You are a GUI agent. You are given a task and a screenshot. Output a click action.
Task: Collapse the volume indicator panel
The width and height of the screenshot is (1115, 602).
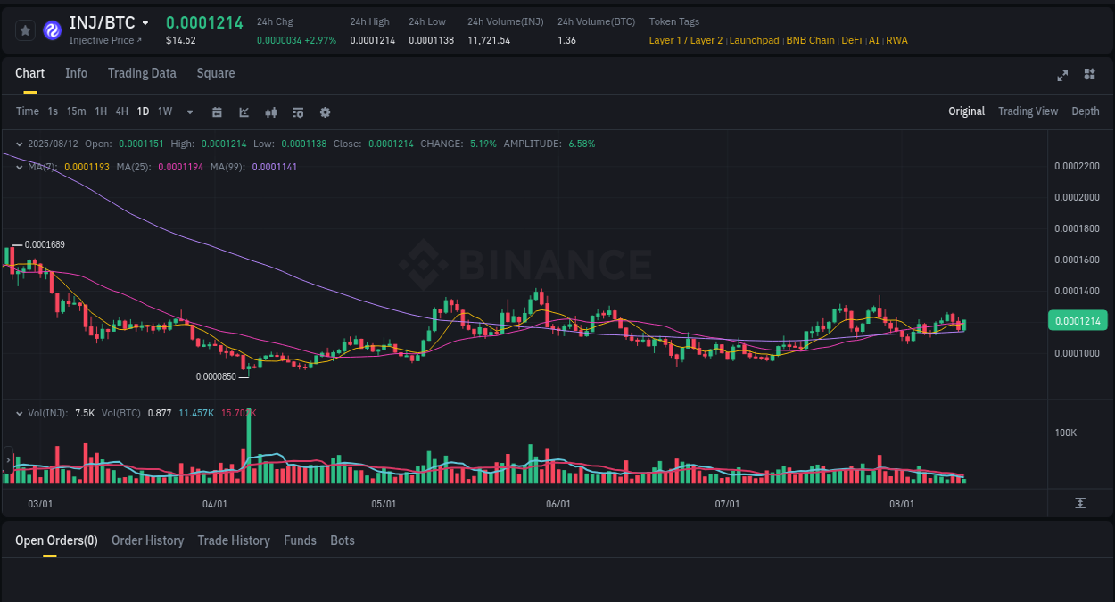tap(20, 413)
